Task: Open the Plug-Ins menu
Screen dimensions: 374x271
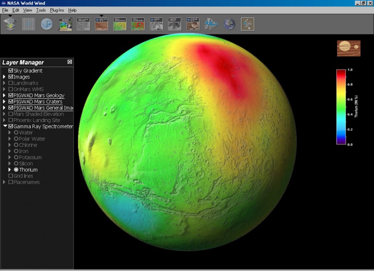Action: (x=57, y=10)
